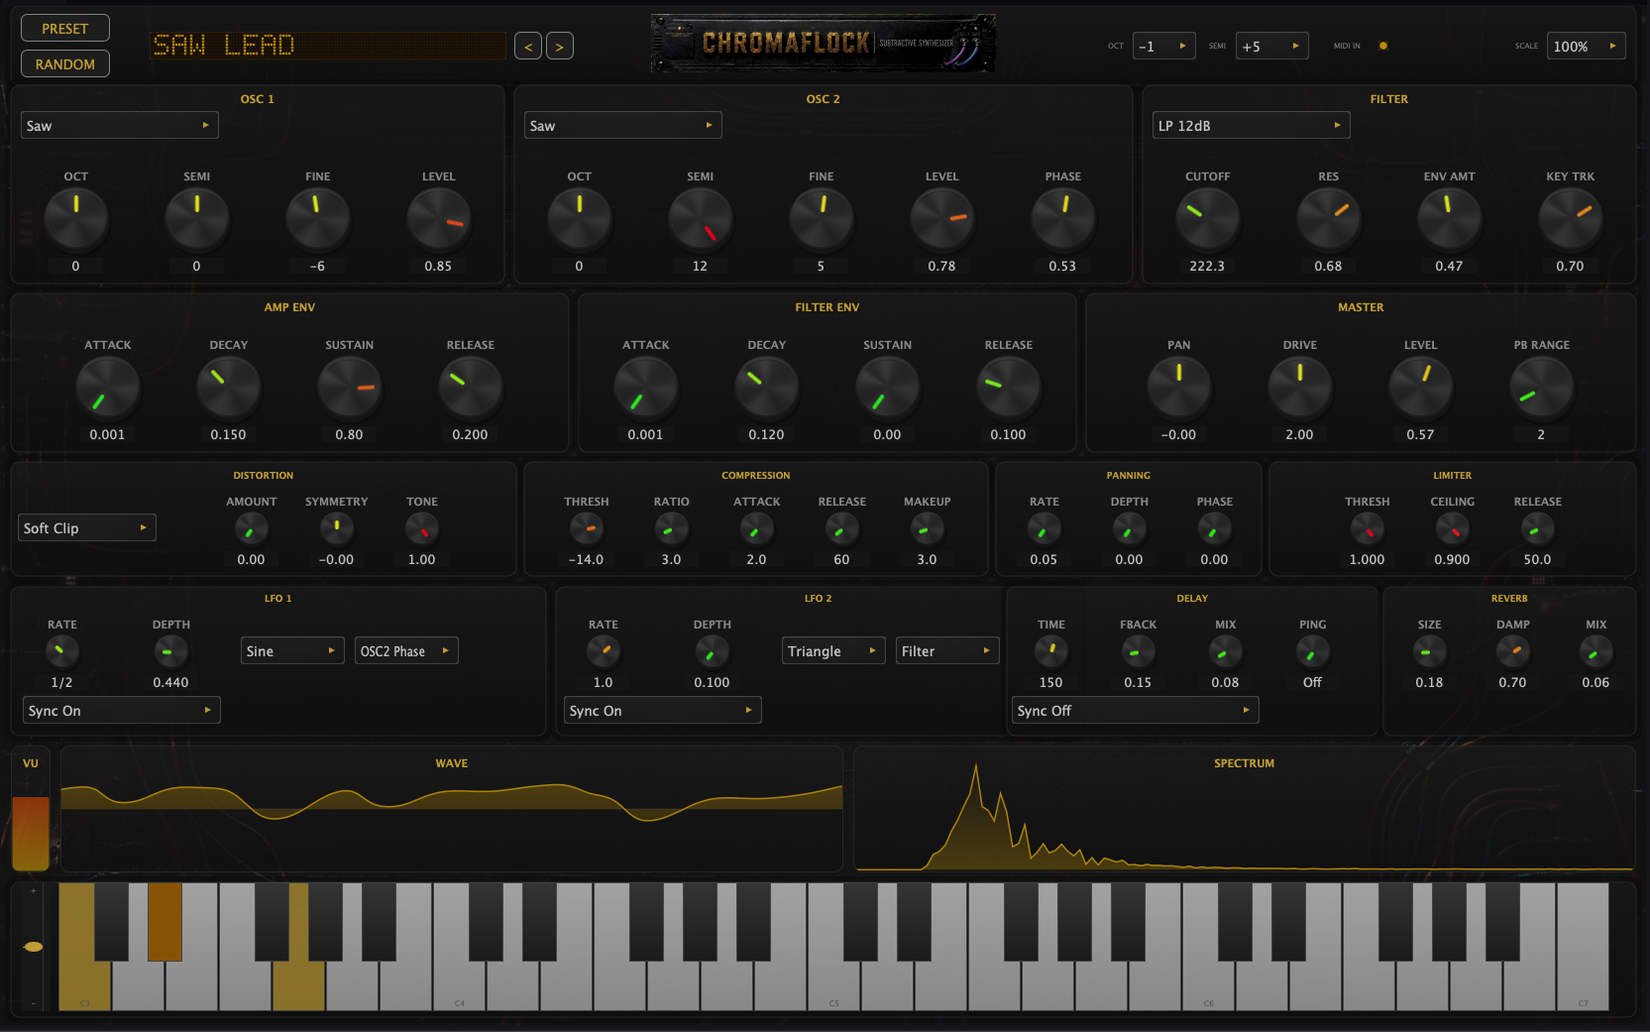The width and height of the screenshot is (1650, 1032).
Task: Open the LP 12dB filter type dropdown
Action: (x=1252, y=125)
